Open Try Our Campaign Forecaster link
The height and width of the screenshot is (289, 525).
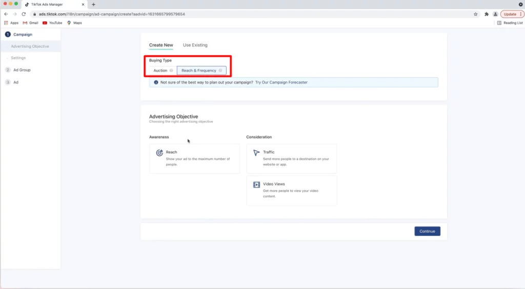coord(281,82)
